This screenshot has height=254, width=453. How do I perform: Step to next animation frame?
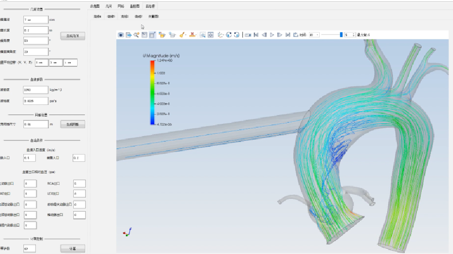coord(280,35)
